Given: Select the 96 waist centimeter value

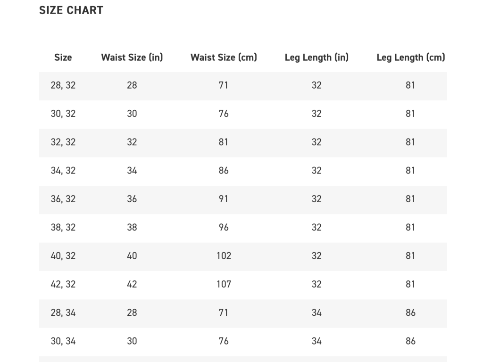Looking at the screenshot, I should [224, 227].
